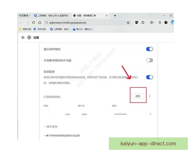Image resolution: width=191 pixels, height=153 pixels.
Task: Open the 帮小忙 腾讯QQ bookmark
Action: (83, 29)
